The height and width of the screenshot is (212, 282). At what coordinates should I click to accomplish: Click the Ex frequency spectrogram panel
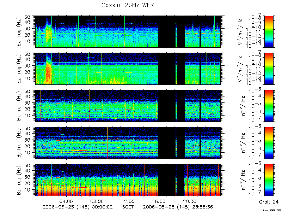pyautogui.click(x=128, y=31)
